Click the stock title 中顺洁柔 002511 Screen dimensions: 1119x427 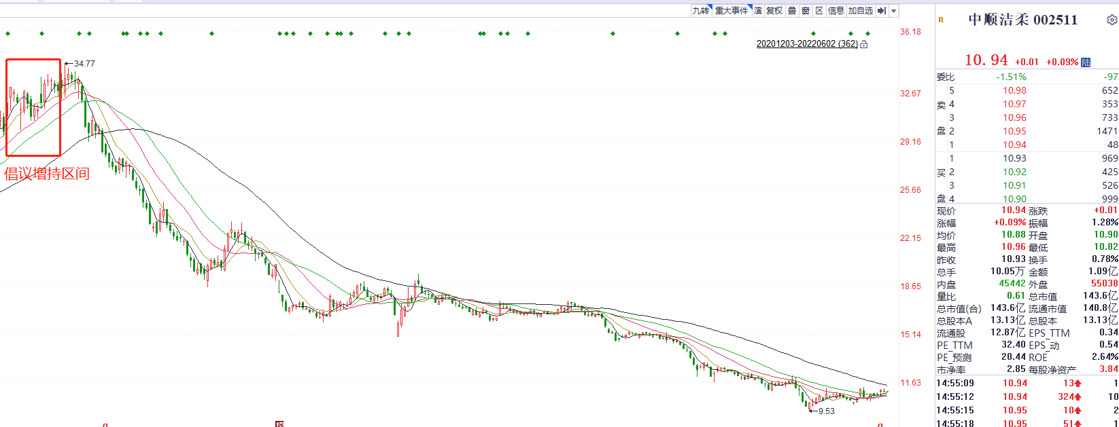(1022, 20)
